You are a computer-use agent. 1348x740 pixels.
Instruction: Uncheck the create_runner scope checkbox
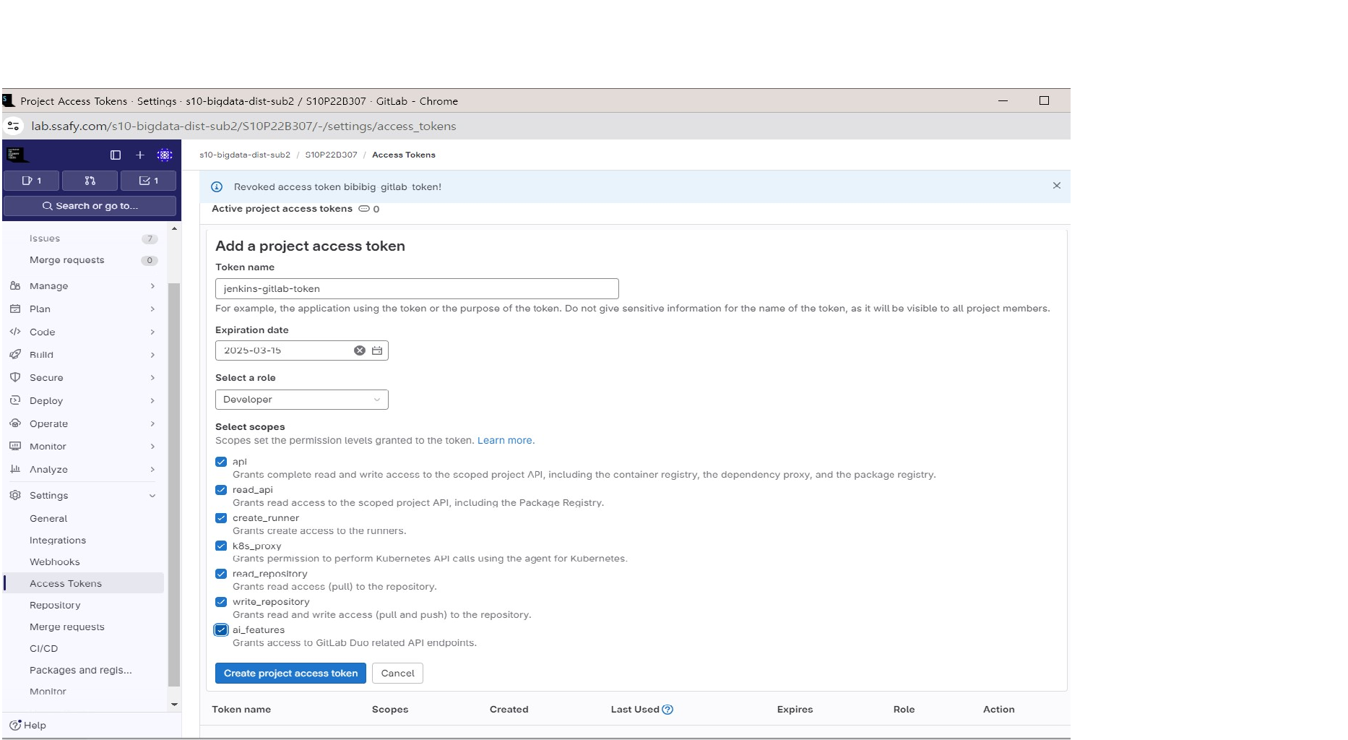click(221, 517)
